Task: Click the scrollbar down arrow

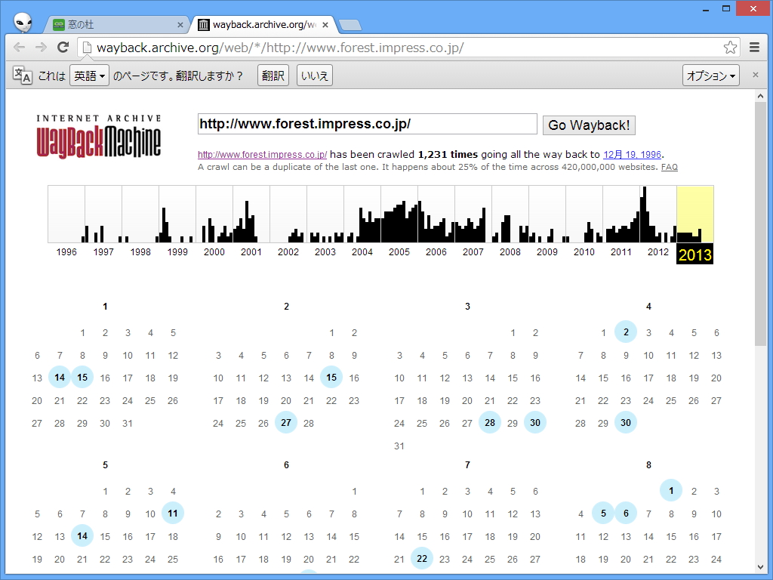Action: point(760,567)
